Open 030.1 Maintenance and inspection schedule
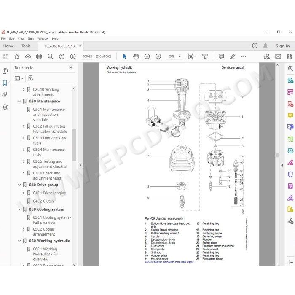 click(x=49, y=114)
